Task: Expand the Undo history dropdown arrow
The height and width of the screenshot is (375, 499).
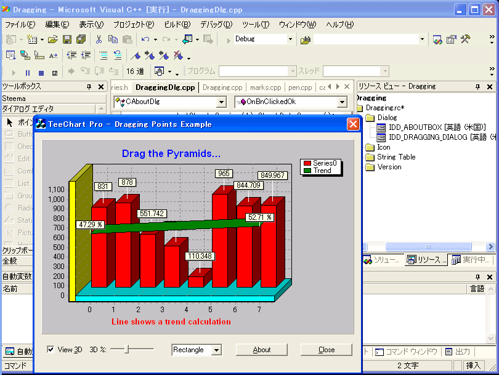Action: 155,39
